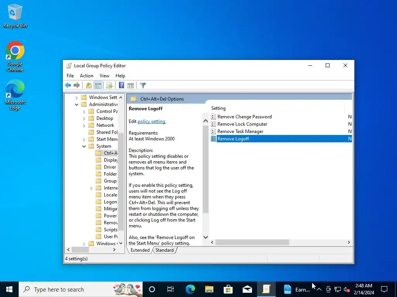This screenshot has height=297, width=397.
Task: Click the Filter funnel toolbar icon
Action: (x=143, y=85)
